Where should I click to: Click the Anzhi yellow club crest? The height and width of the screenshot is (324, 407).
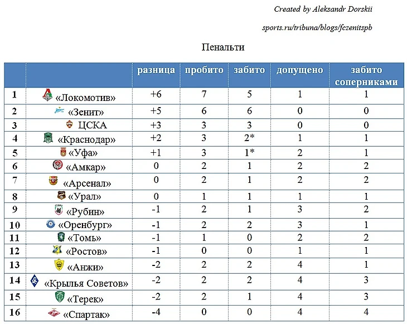tap(59, 265)
